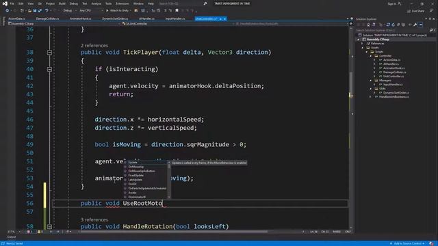This screenshot has height=246, width=438.
Task: Click the Solution Explorer sync icon
Action: tap(388, 25)
